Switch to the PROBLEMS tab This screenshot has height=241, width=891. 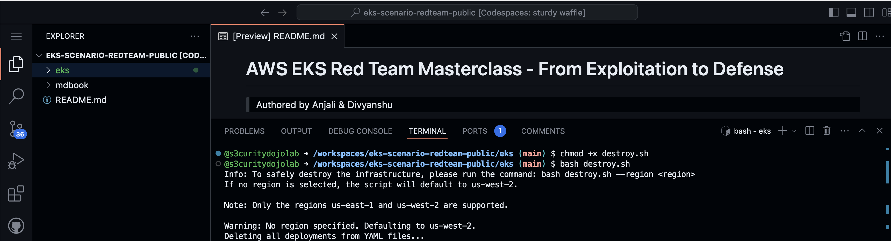pyautogui.click(x=244, y=131)
